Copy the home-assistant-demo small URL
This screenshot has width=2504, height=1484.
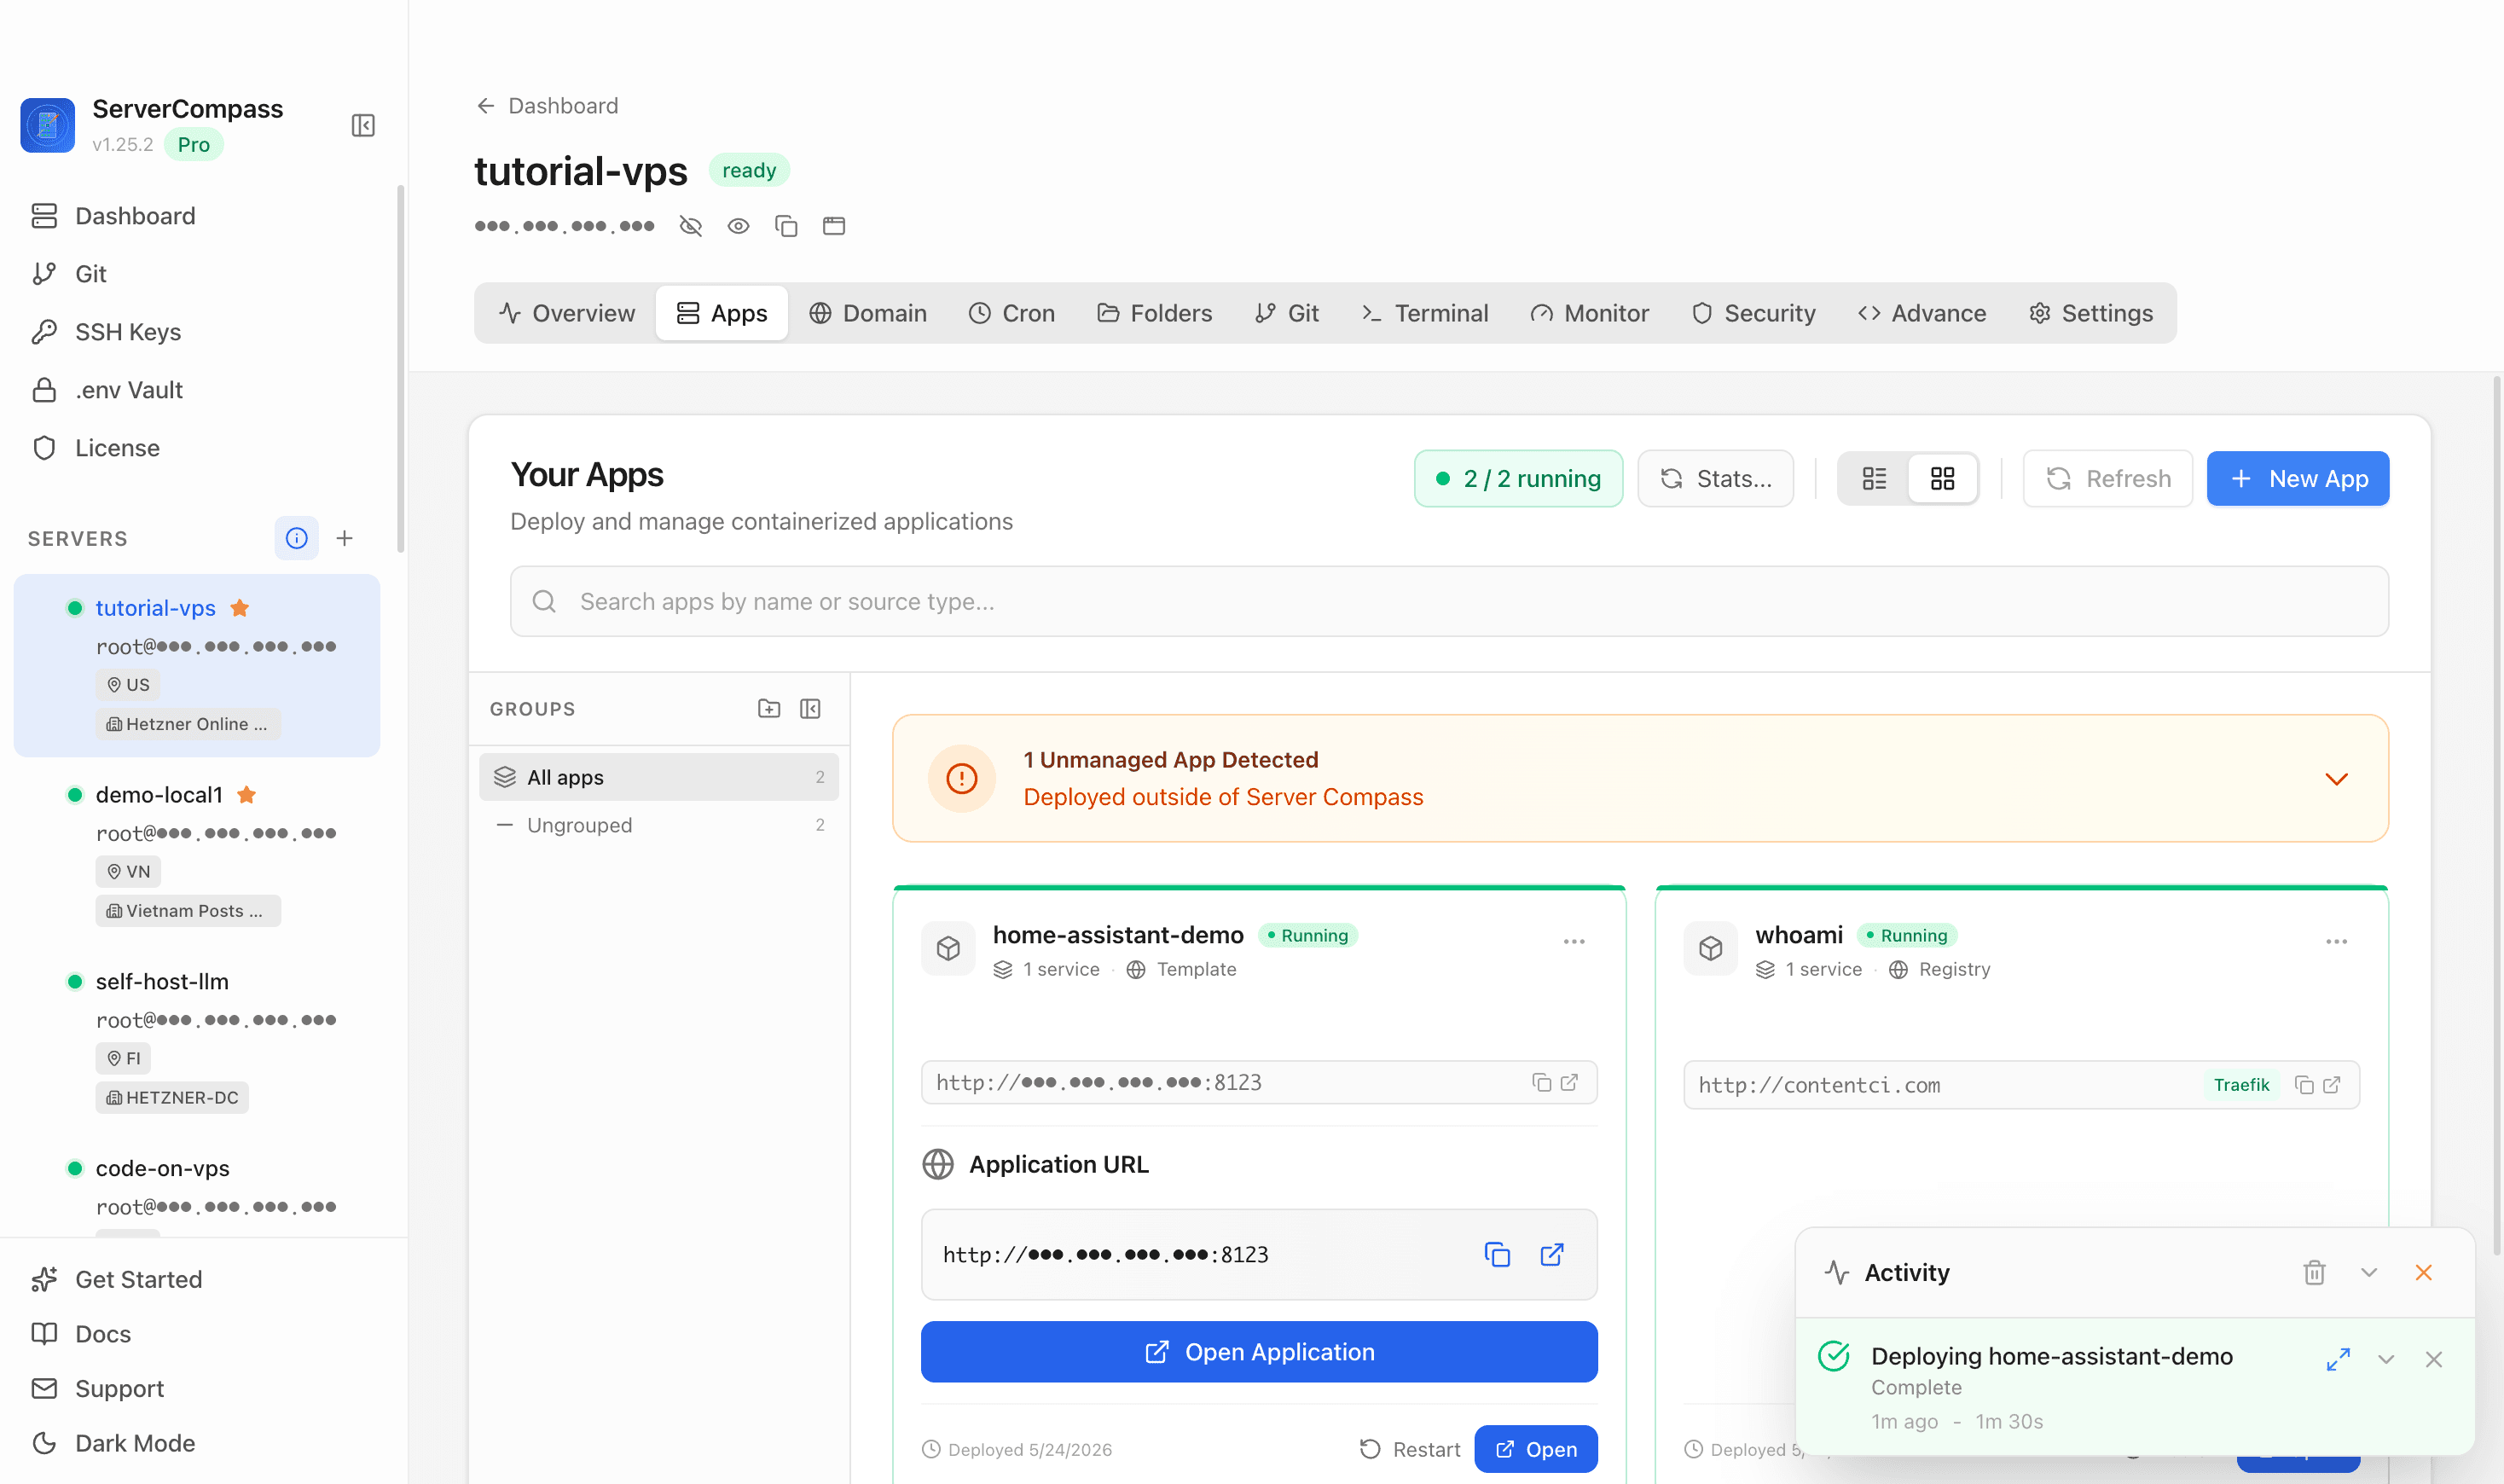(1541, 1082)
